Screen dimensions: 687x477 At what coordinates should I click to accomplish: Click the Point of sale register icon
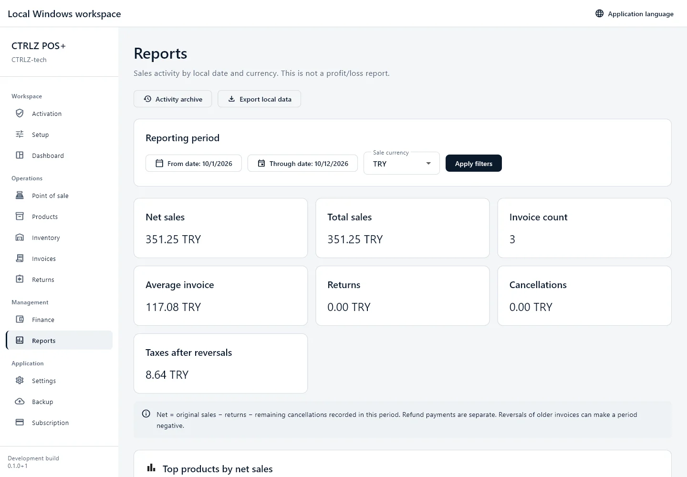(20, 196)
